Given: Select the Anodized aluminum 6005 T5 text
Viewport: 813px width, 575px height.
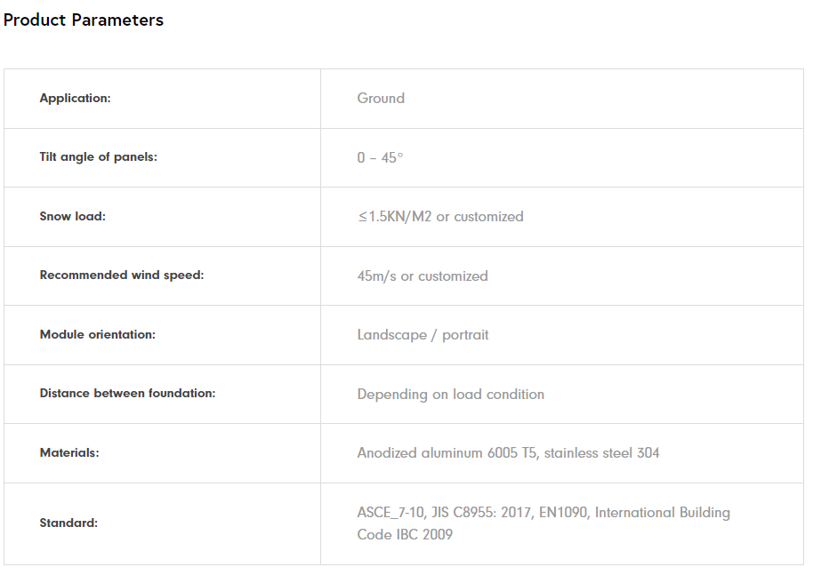Looking at the screenshot, I should [x=447, y=453].
